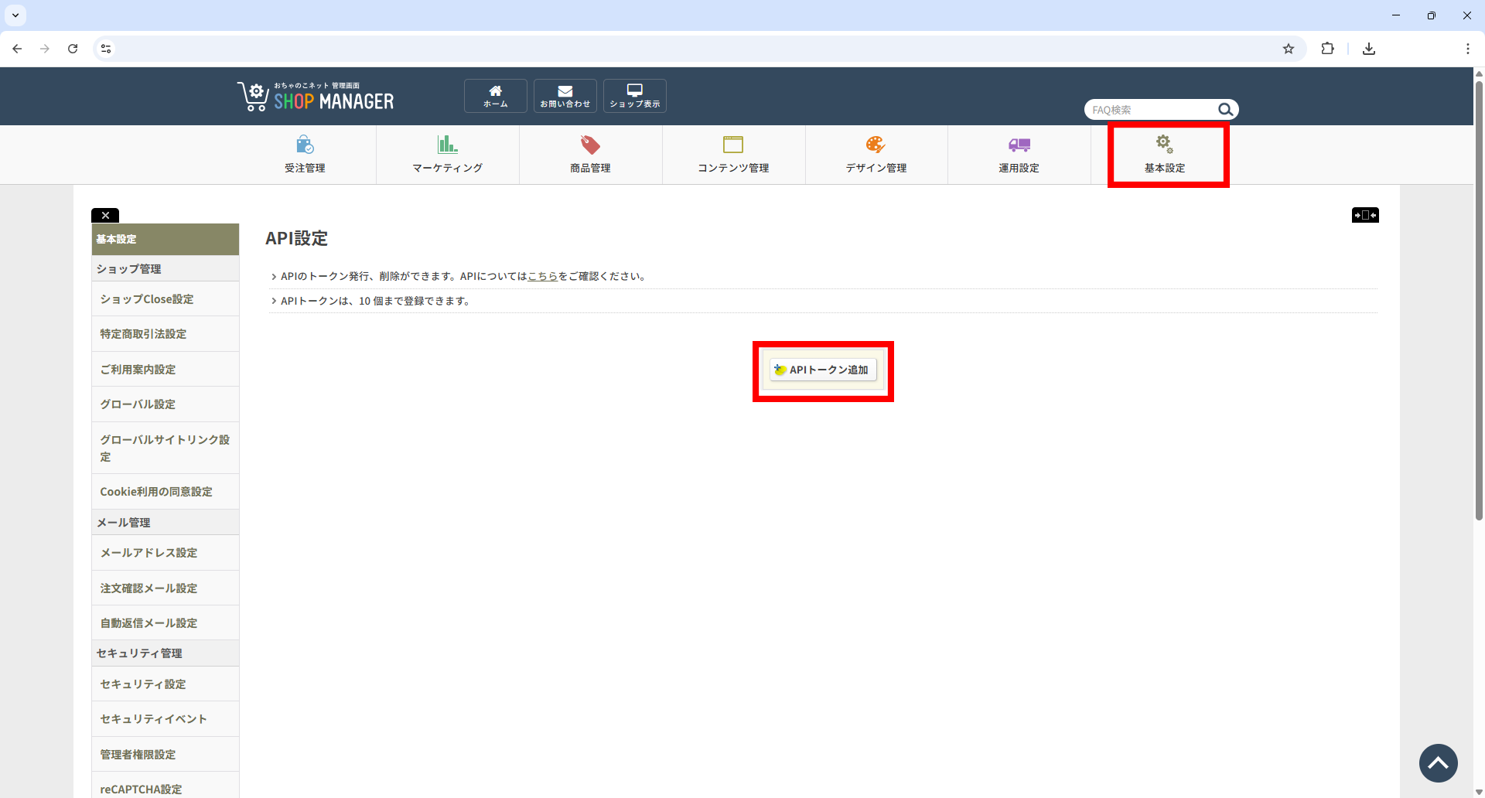Select セキュリティ設定 in the sidebar
This screenshot has height=798, width=1485.
143,684
